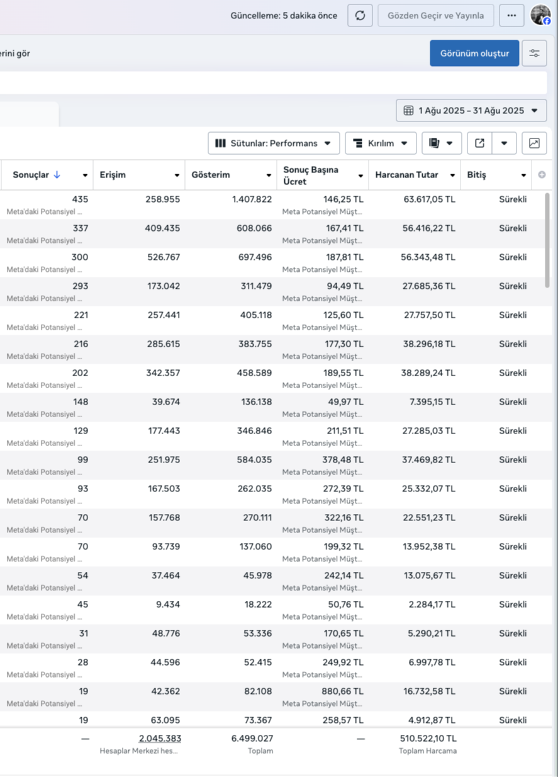The width and height of the screenshot is (558, 777).
Task: Add a column with plus icon
Action: coord(542,175)
